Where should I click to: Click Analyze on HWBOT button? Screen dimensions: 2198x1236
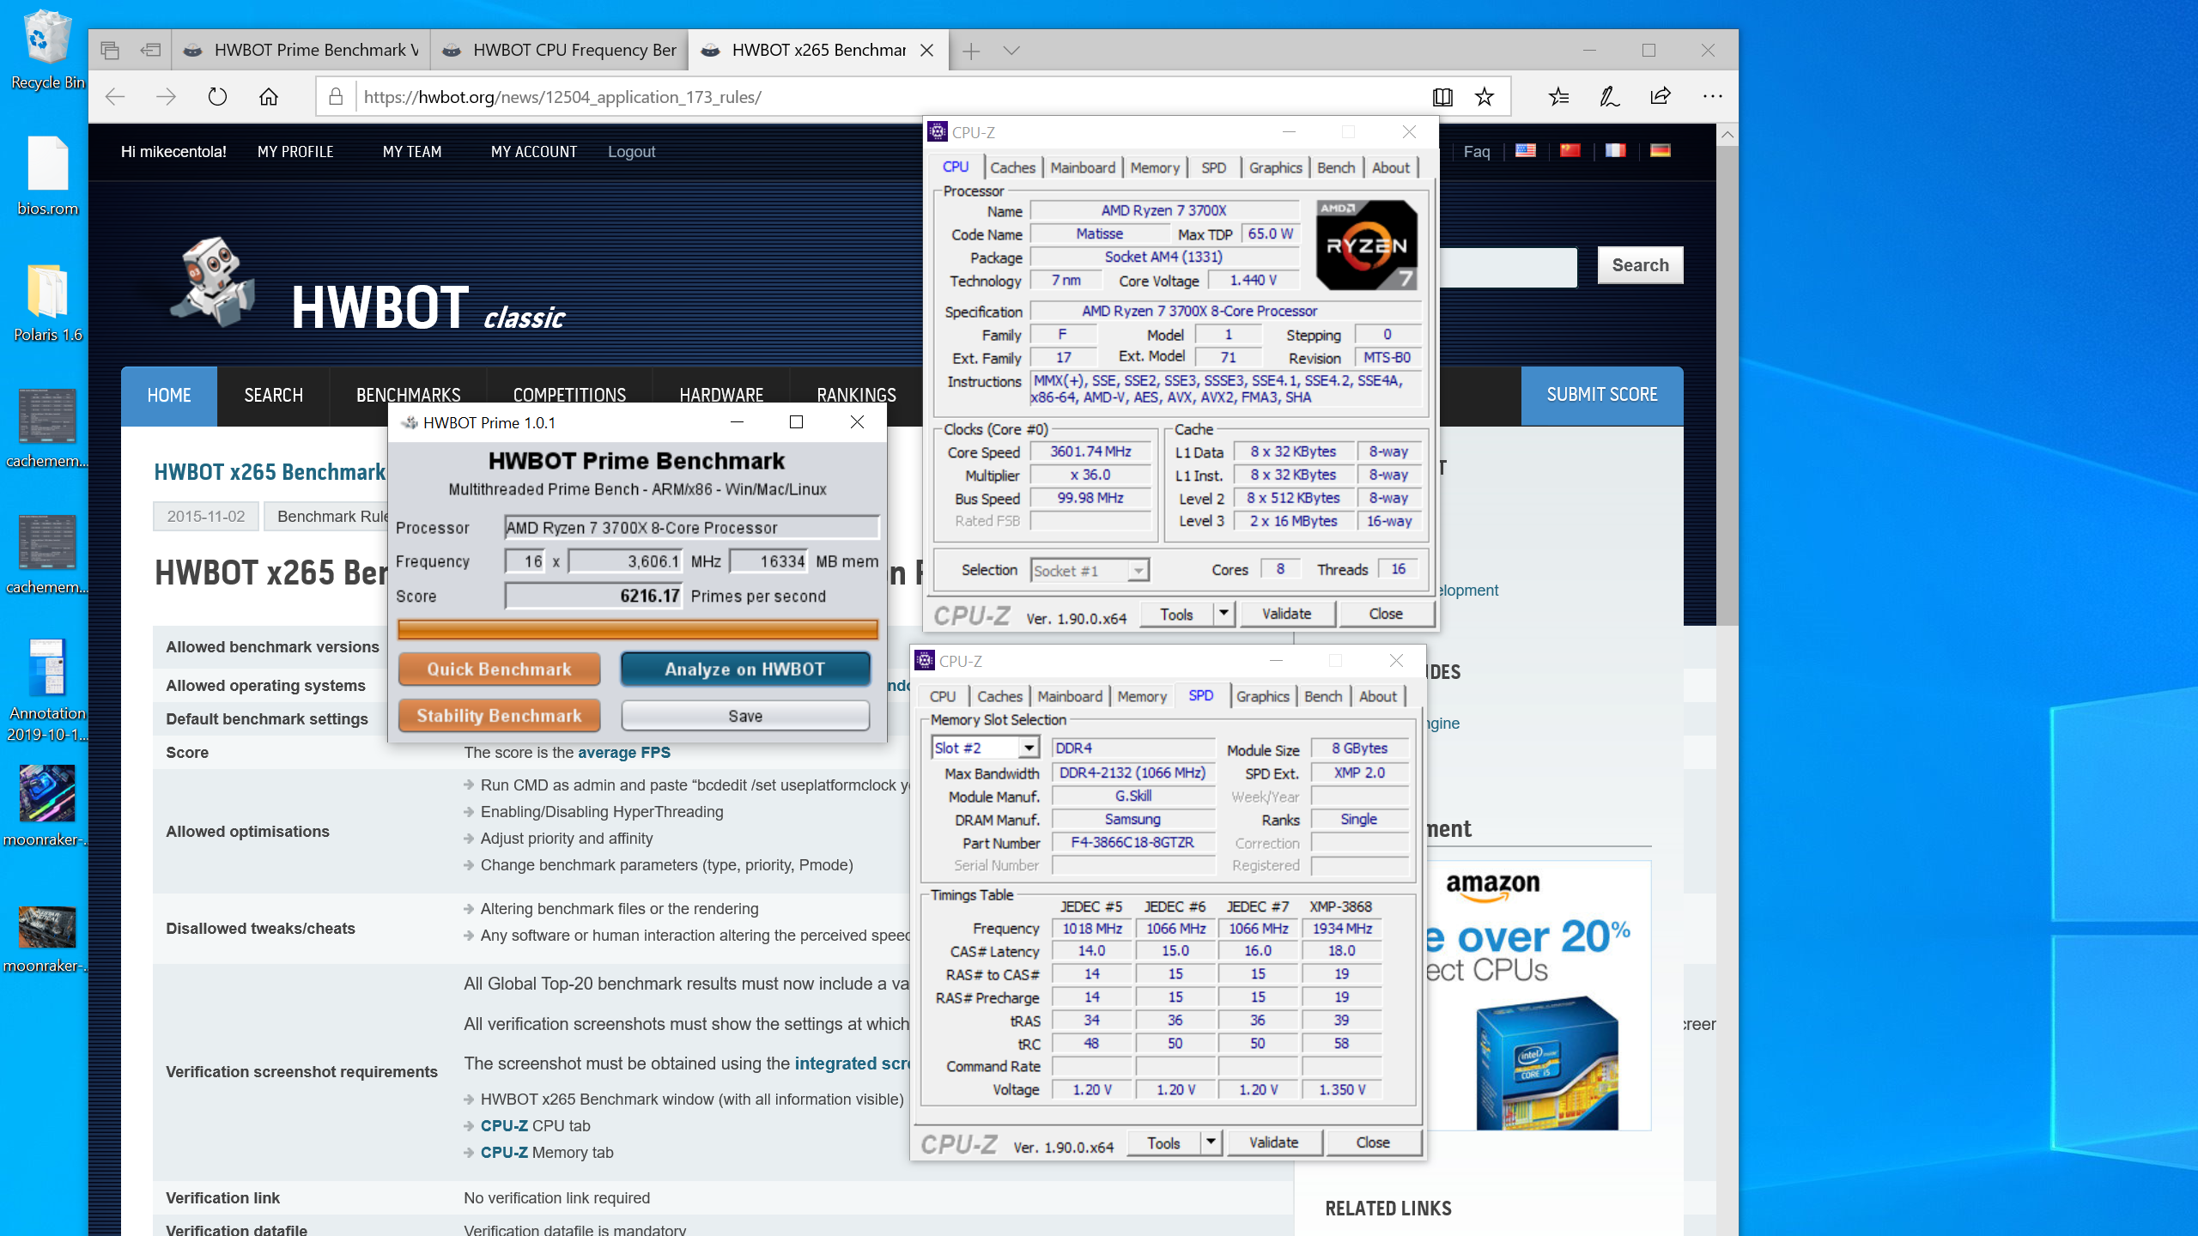pos(744,669)
